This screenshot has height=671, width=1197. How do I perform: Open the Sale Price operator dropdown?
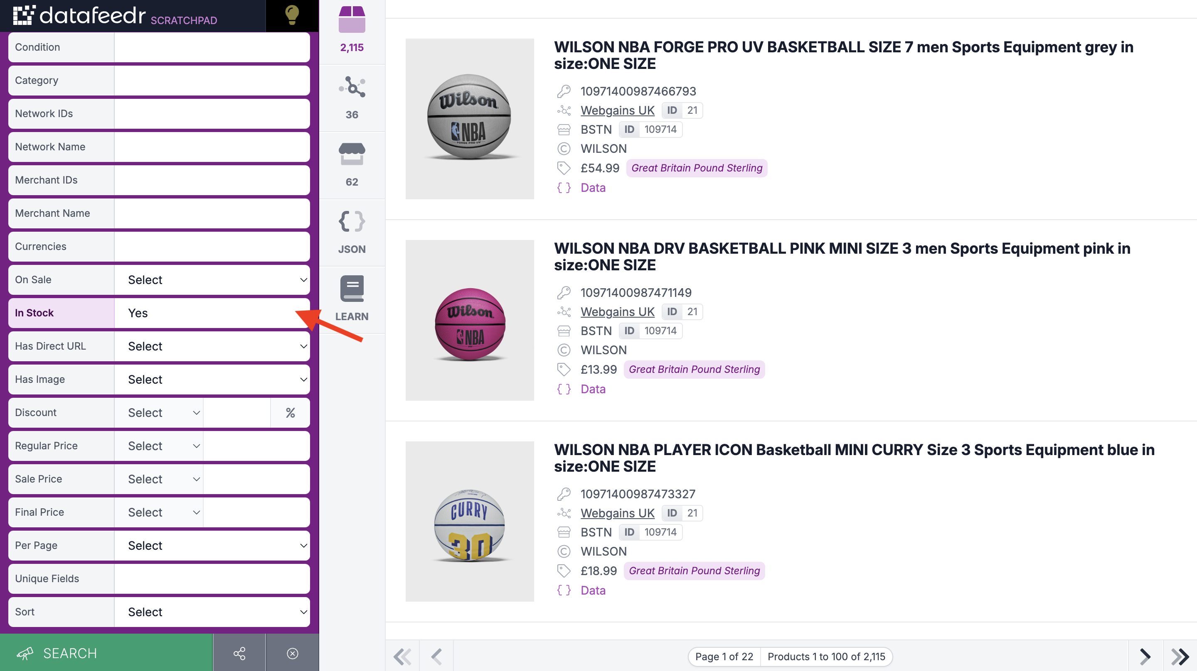158,479
